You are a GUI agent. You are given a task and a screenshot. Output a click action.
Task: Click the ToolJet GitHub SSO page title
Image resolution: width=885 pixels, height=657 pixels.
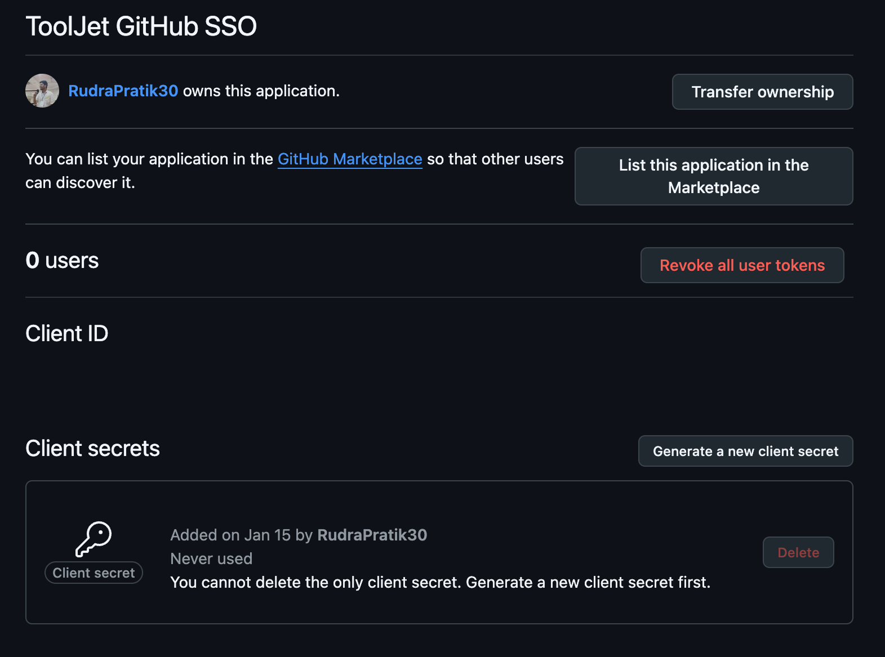[x=141, y=26]
